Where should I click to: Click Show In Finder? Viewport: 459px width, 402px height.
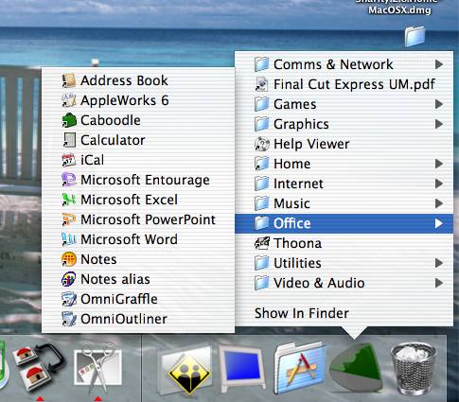pyautogui.click(x=302, y=313)
